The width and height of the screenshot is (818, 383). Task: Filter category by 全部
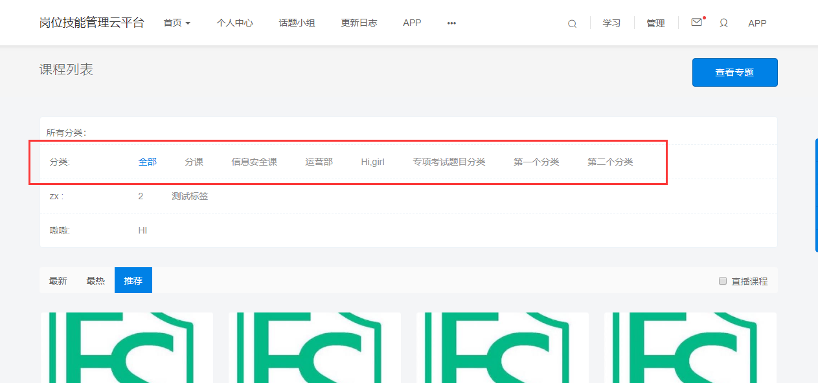tap(147, 162)
